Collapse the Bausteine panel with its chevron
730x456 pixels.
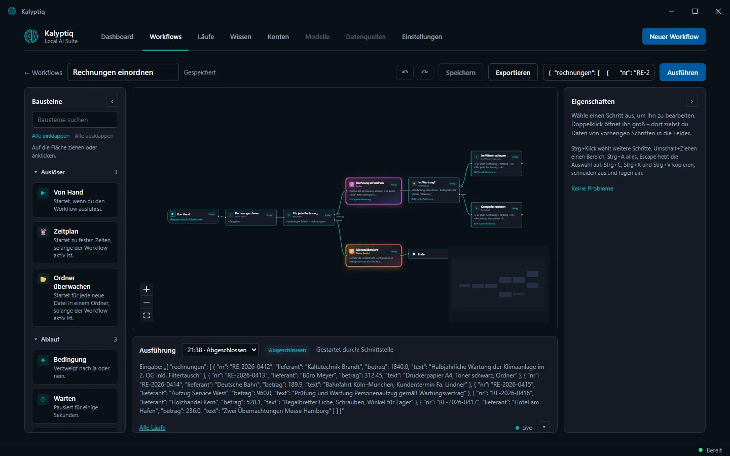pos(112,101)
